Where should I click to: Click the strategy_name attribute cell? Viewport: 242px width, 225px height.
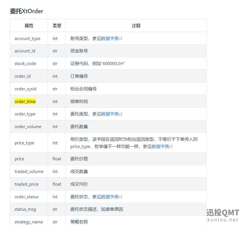pos(29,222)
